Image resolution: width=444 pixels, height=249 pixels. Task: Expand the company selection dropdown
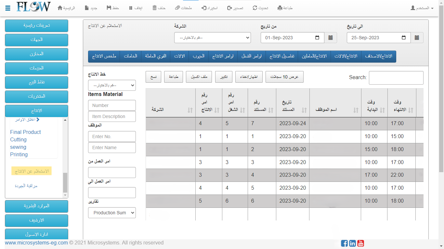click(x=213, y=38)
